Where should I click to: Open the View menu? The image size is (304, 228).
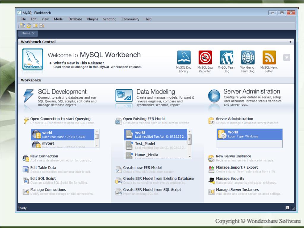click(45, 19)
